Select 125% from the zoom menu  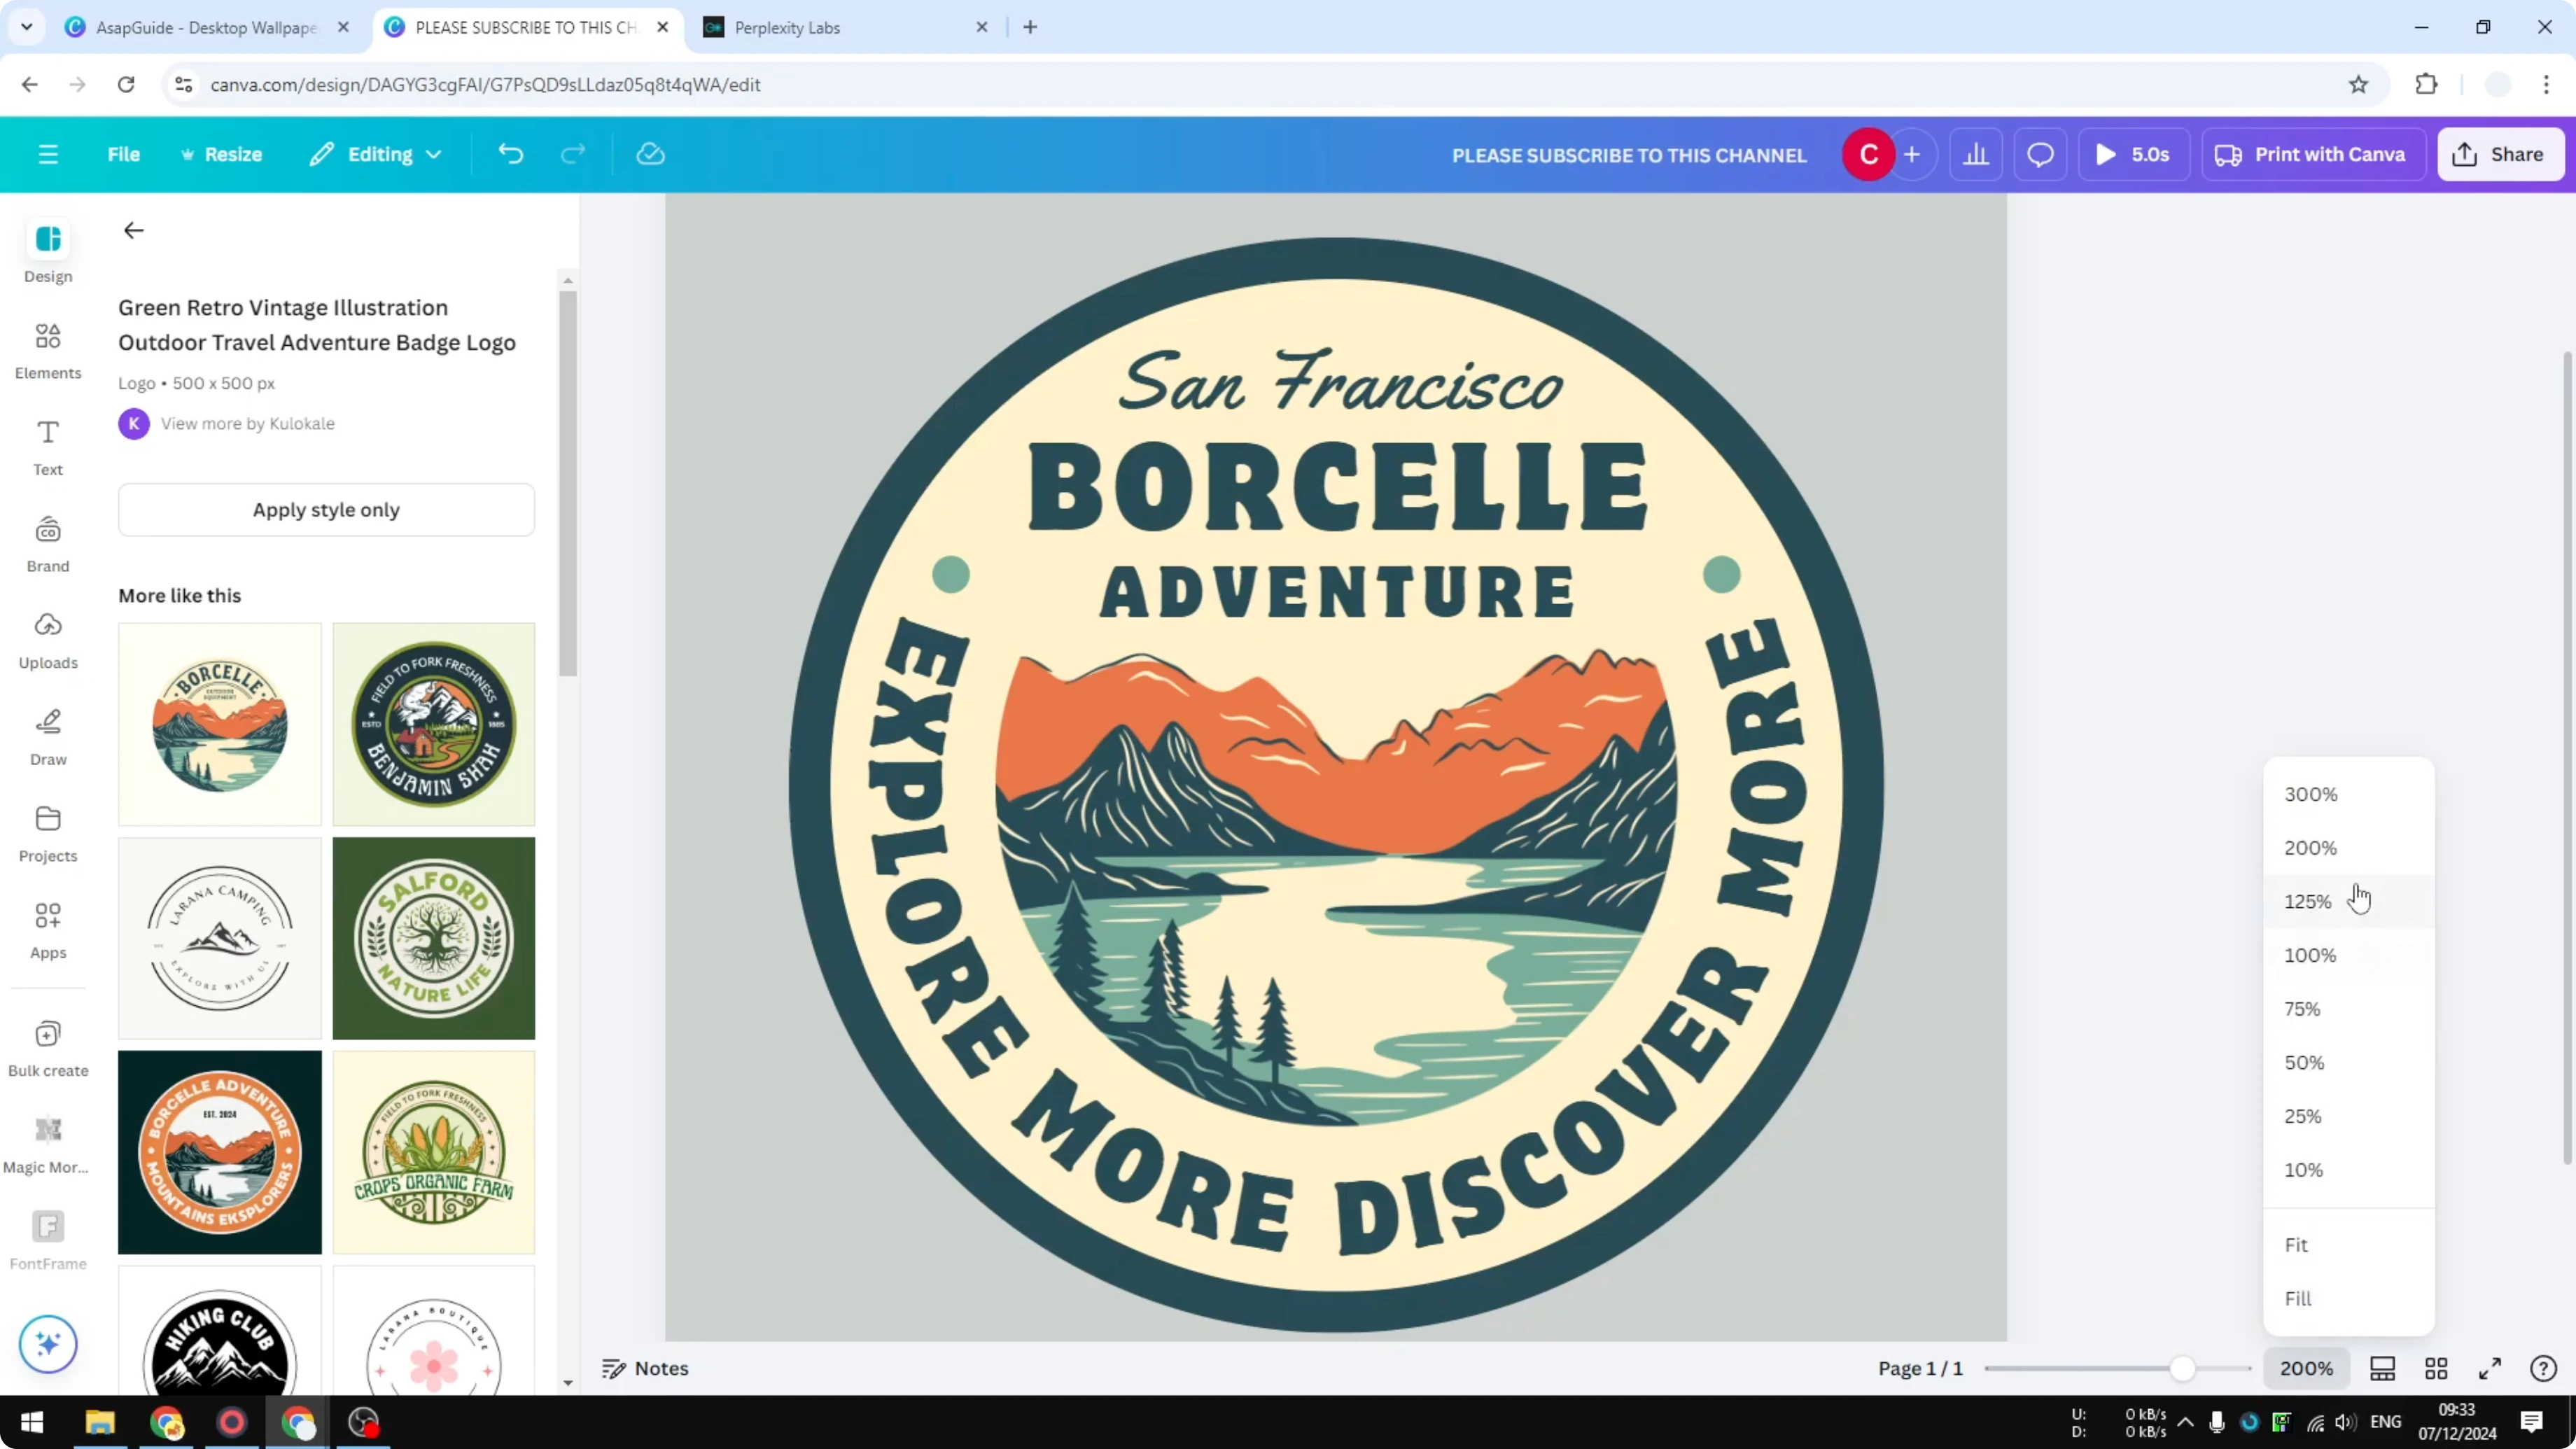2307,900
